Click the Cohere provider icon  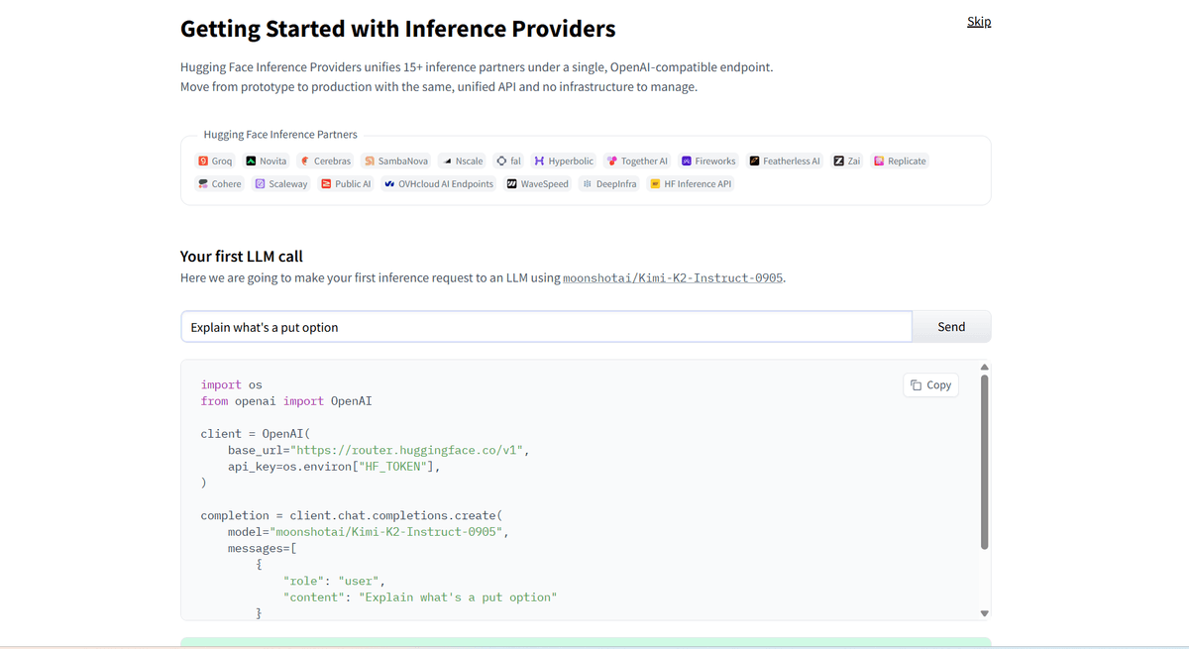click(x=203, y=183)
